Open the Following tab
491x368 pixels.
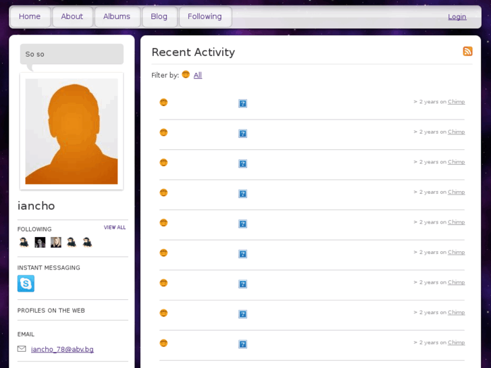[205, 17]
